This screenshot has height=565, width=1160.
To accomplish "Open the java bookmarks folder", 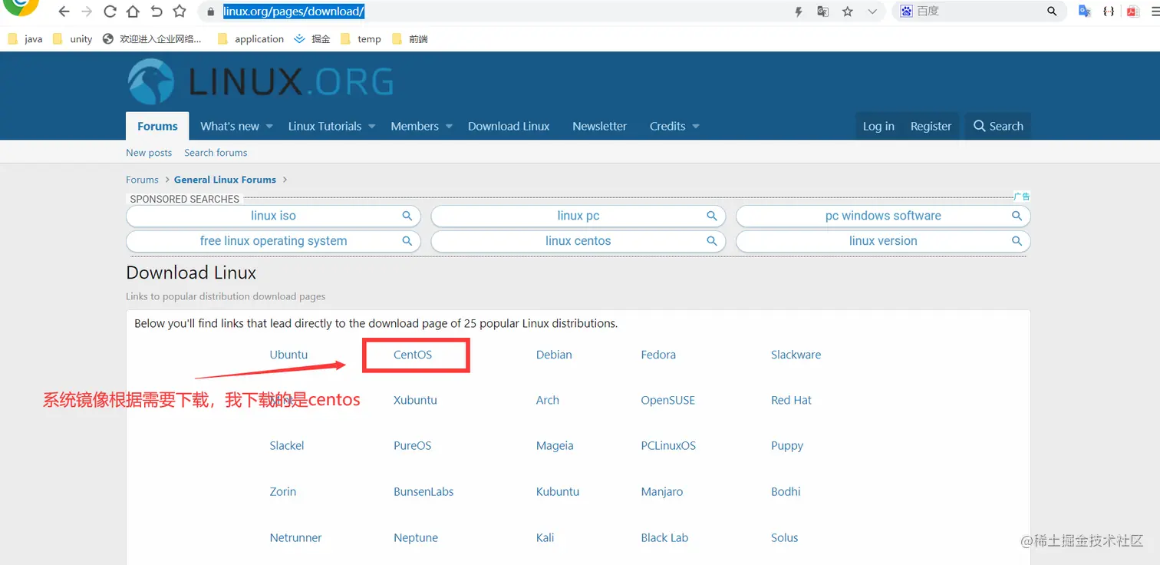I will click(x=25, y=39).
